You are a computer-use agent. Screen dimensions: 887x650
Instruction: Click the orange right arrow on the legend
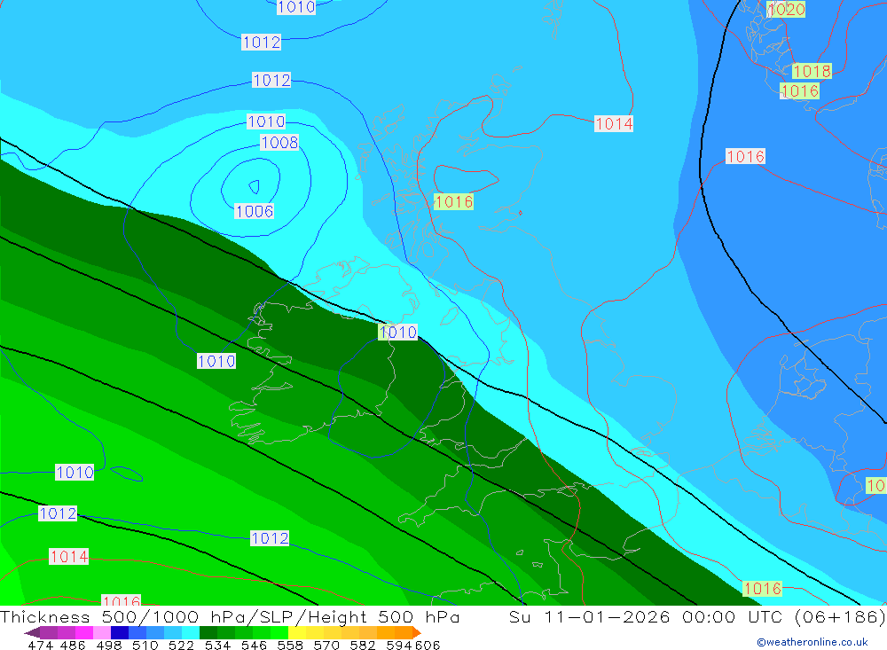(x=417, y=632)
